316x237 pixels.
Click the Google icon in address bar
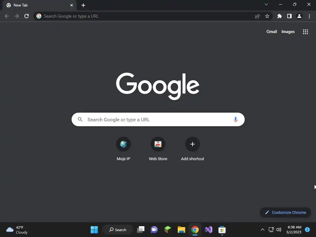[39, 16]
